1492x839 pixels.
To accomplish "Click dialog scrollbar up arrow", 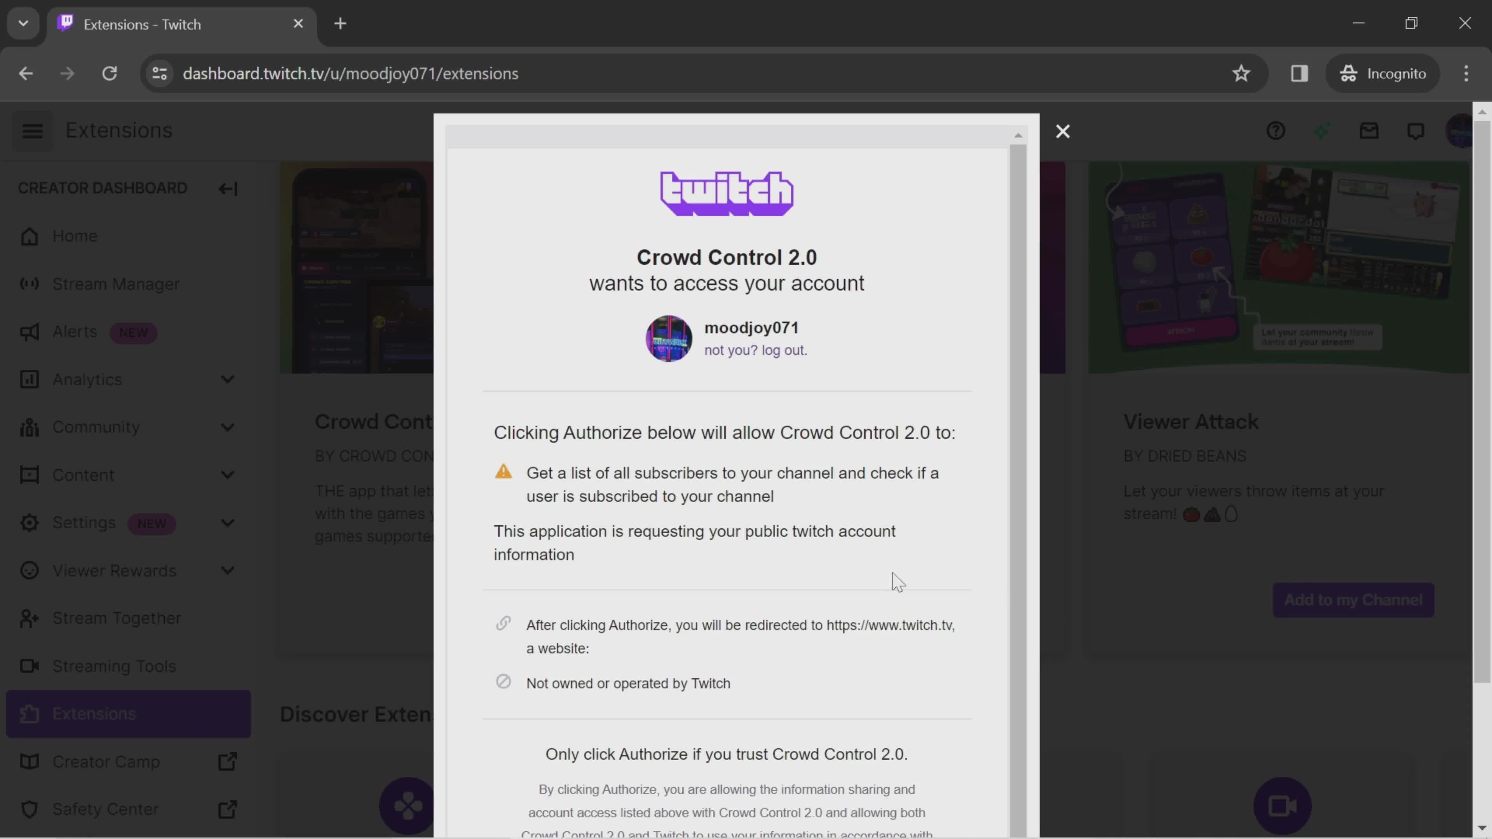I will tap(1018, 136).
